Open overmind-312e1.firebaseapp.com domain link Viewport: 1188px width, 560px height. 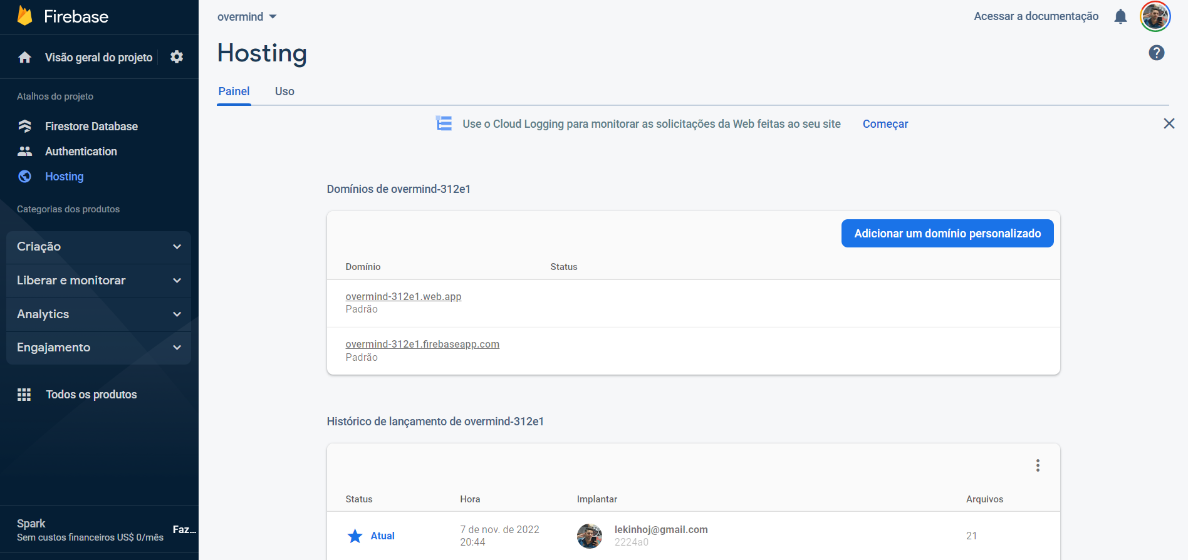click(x=422, y=344)
